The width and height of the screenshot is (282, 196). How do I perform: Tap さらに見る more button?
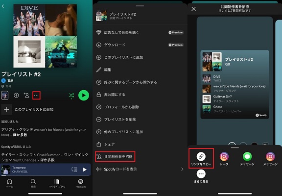201,174
